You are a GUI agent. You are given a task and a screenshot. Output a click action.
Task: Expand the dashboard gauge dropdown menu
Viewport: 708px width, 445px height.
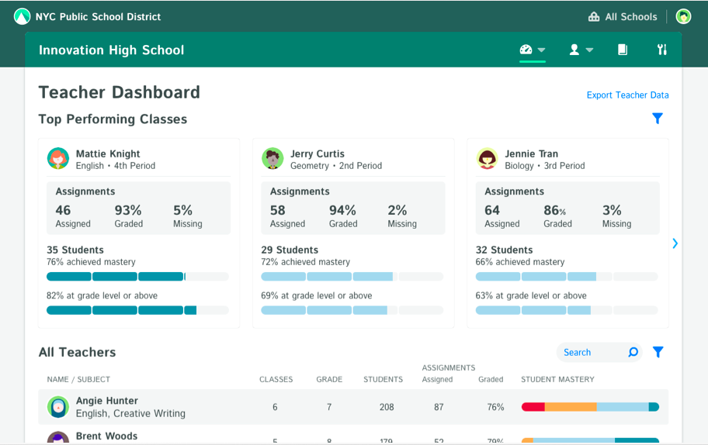pos(533,50)
